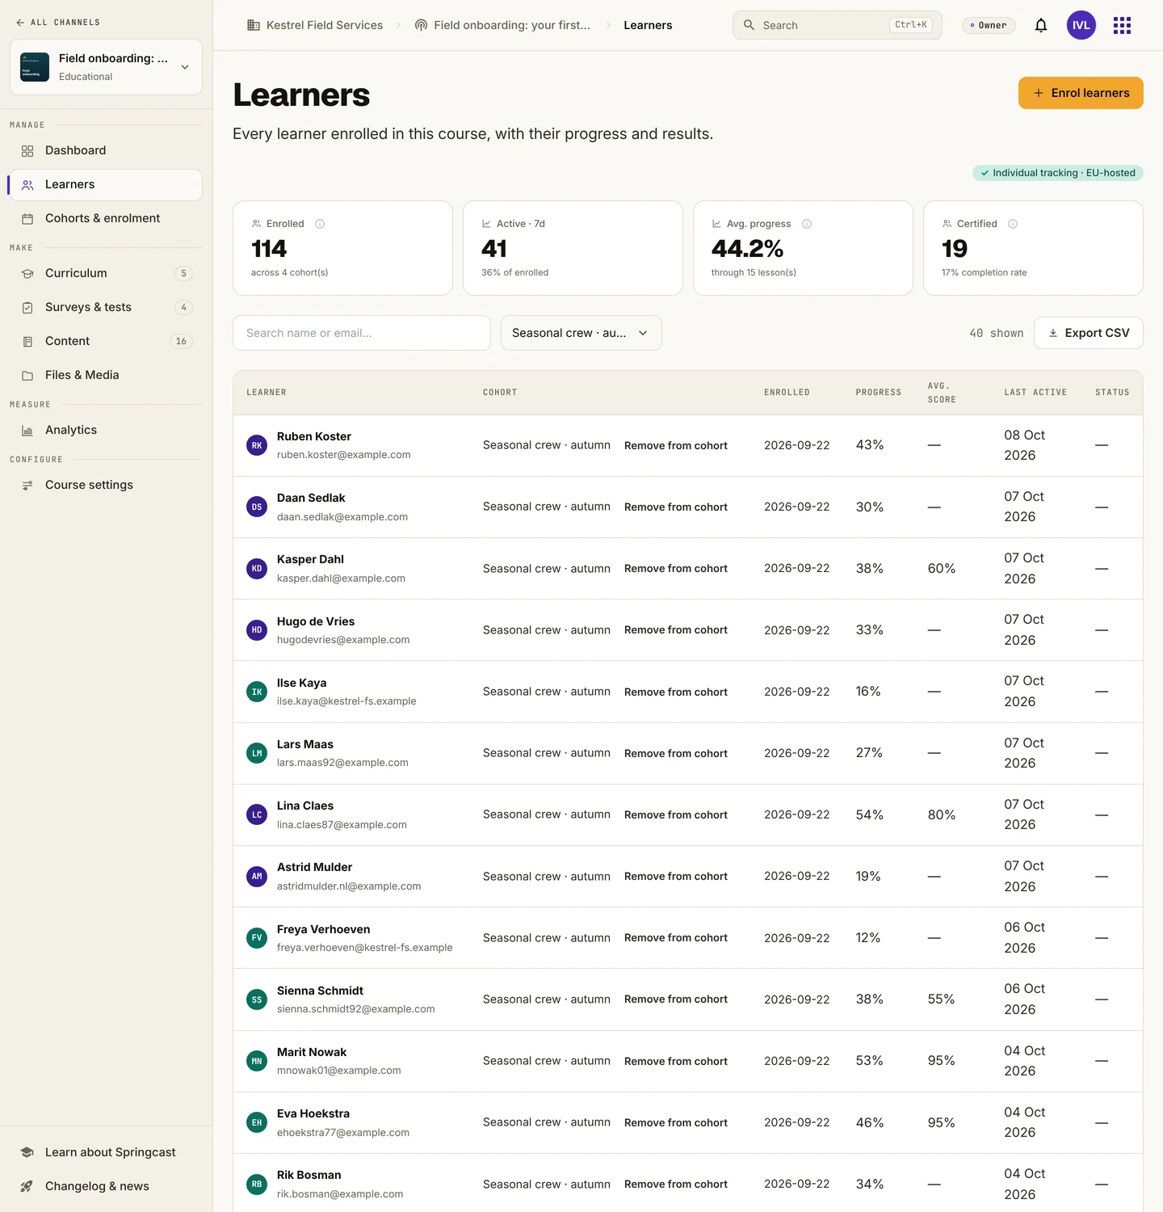Click Ilse Kaya's IK avatar
Image resolution: width=1163 pixels, height=1212 pixels.
click(257, 692)
